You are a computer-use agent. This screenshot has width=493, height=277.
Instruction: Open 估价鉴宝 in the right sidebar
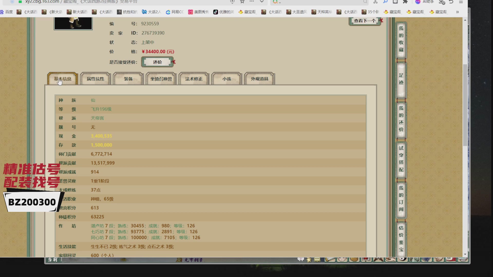pos(401,239)
